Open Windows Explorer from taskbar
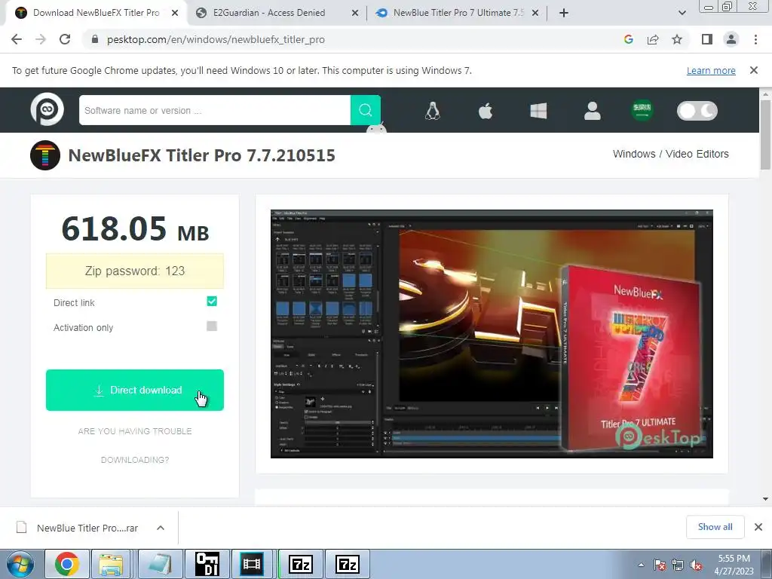772x579 pixels. coord(112,564)
